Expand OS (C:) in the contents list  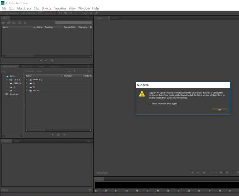[x=27, y=90]
